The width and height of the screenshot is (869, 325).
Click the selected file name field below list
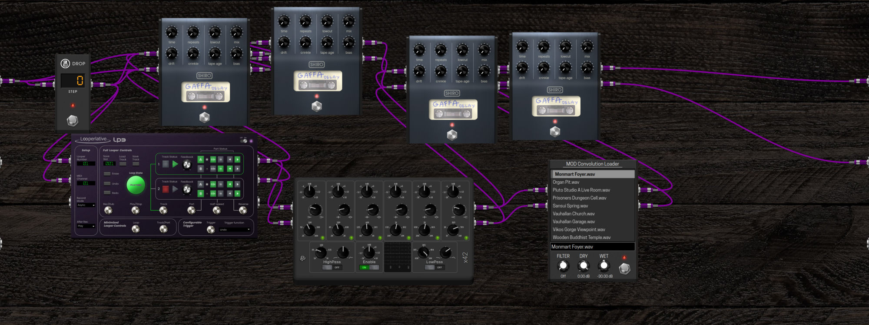[593, 247]
